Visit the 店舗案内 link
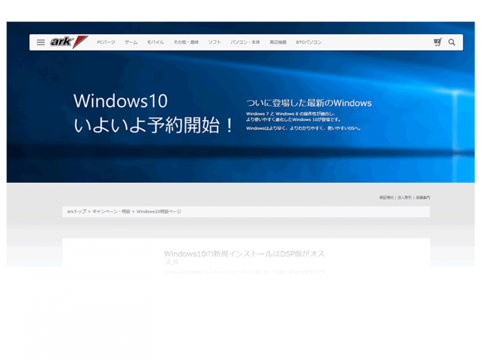The image size is (482, 362). (423, 197)
